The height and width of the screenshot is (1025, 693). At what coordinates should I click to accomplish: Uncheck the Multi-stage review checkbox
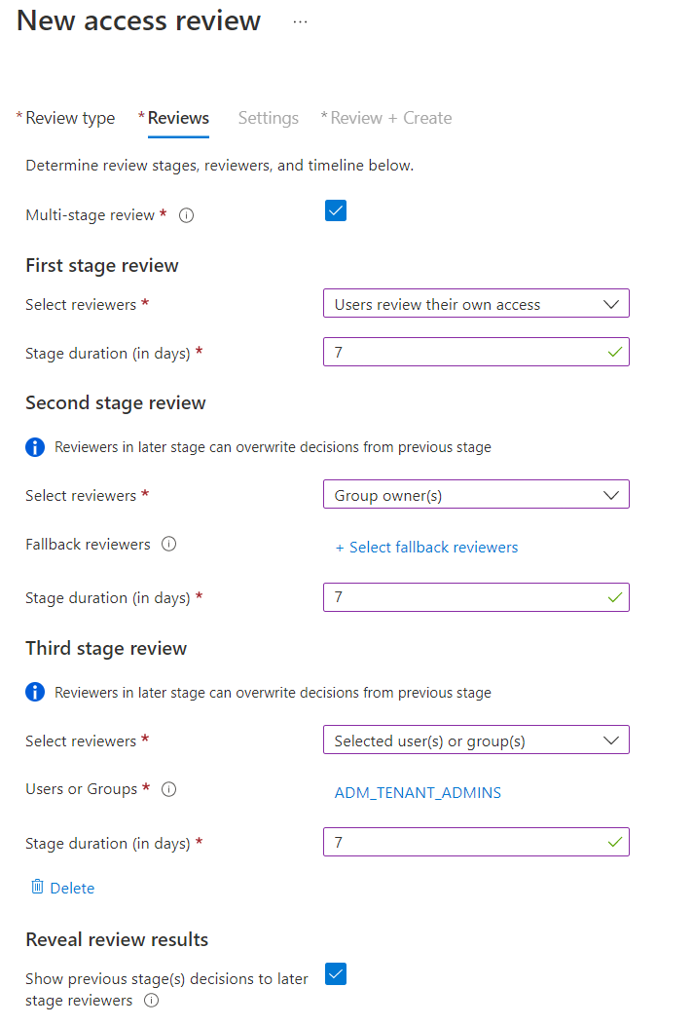point(336,210)
